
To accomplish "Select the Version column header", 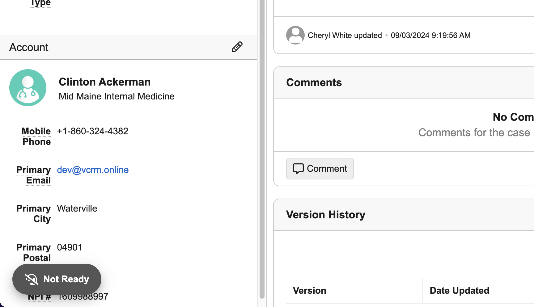I will pos(310,291).
